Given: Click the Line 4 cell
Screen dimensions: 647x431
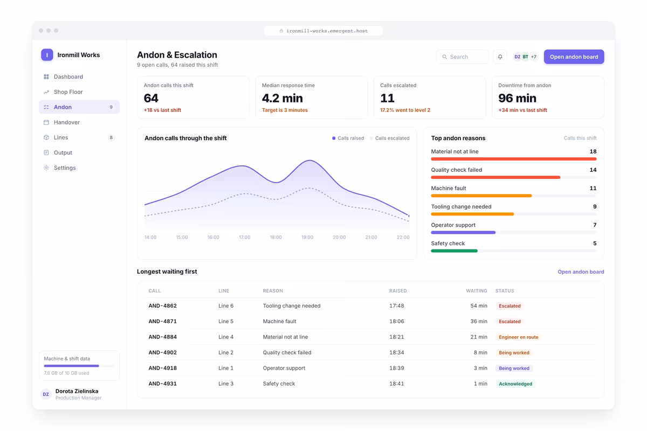Looking at the screenshot, I should pyautogui.click(x=226, y=337).
